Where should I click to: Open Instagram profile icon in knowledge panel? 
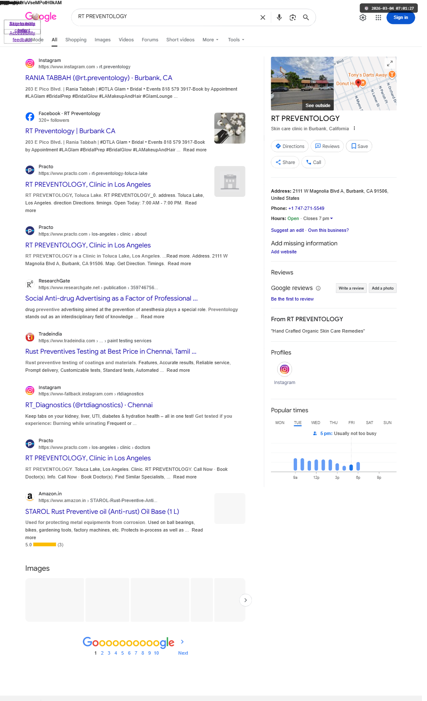pos(285,369)
